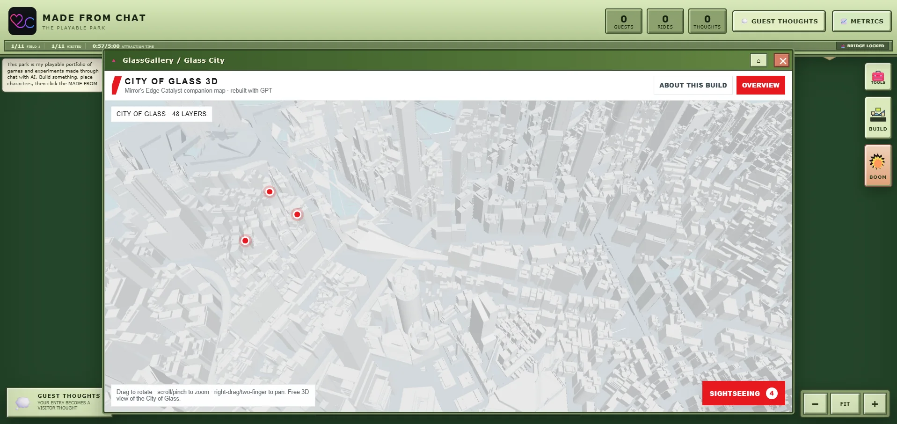Go home using the house icon button

coord(758,60)
